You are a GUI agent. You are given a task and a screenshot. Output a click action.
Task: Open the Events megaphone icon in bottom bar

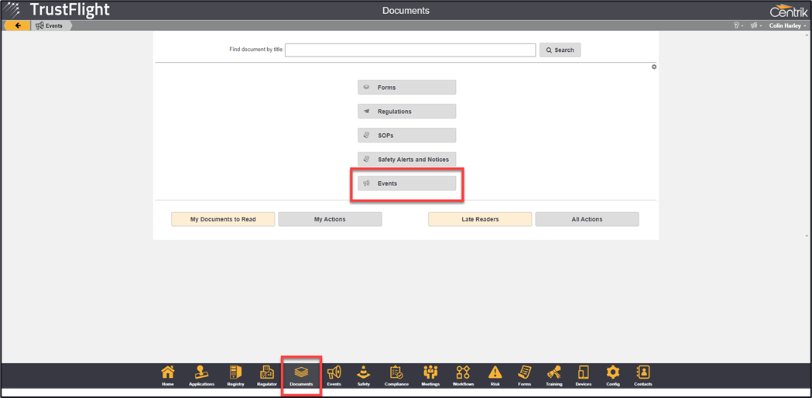coord(334,376)
